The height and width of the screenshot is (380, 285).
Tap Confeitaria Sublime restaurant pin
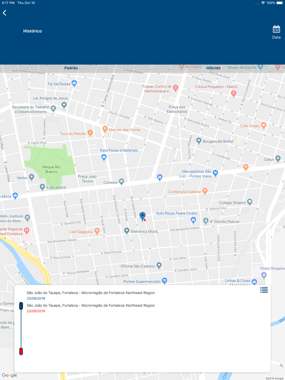tap(205, 191)
